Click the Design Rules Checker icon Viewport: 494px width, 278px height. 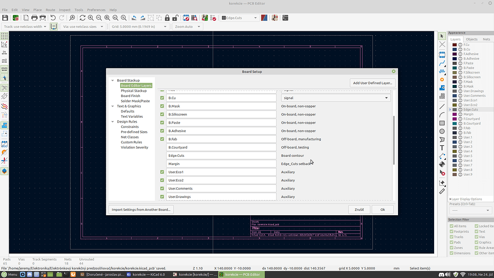tap(213, 18)
